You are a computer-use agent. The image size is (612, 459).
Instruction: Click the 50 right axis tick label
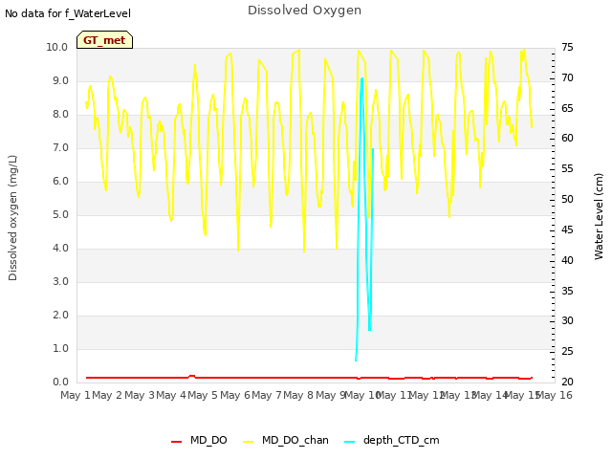pos(567,200)
